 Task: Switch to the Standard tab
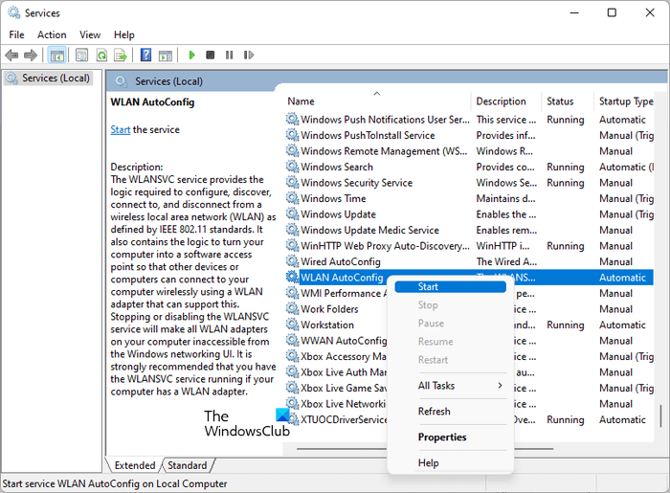click(187, 466)
